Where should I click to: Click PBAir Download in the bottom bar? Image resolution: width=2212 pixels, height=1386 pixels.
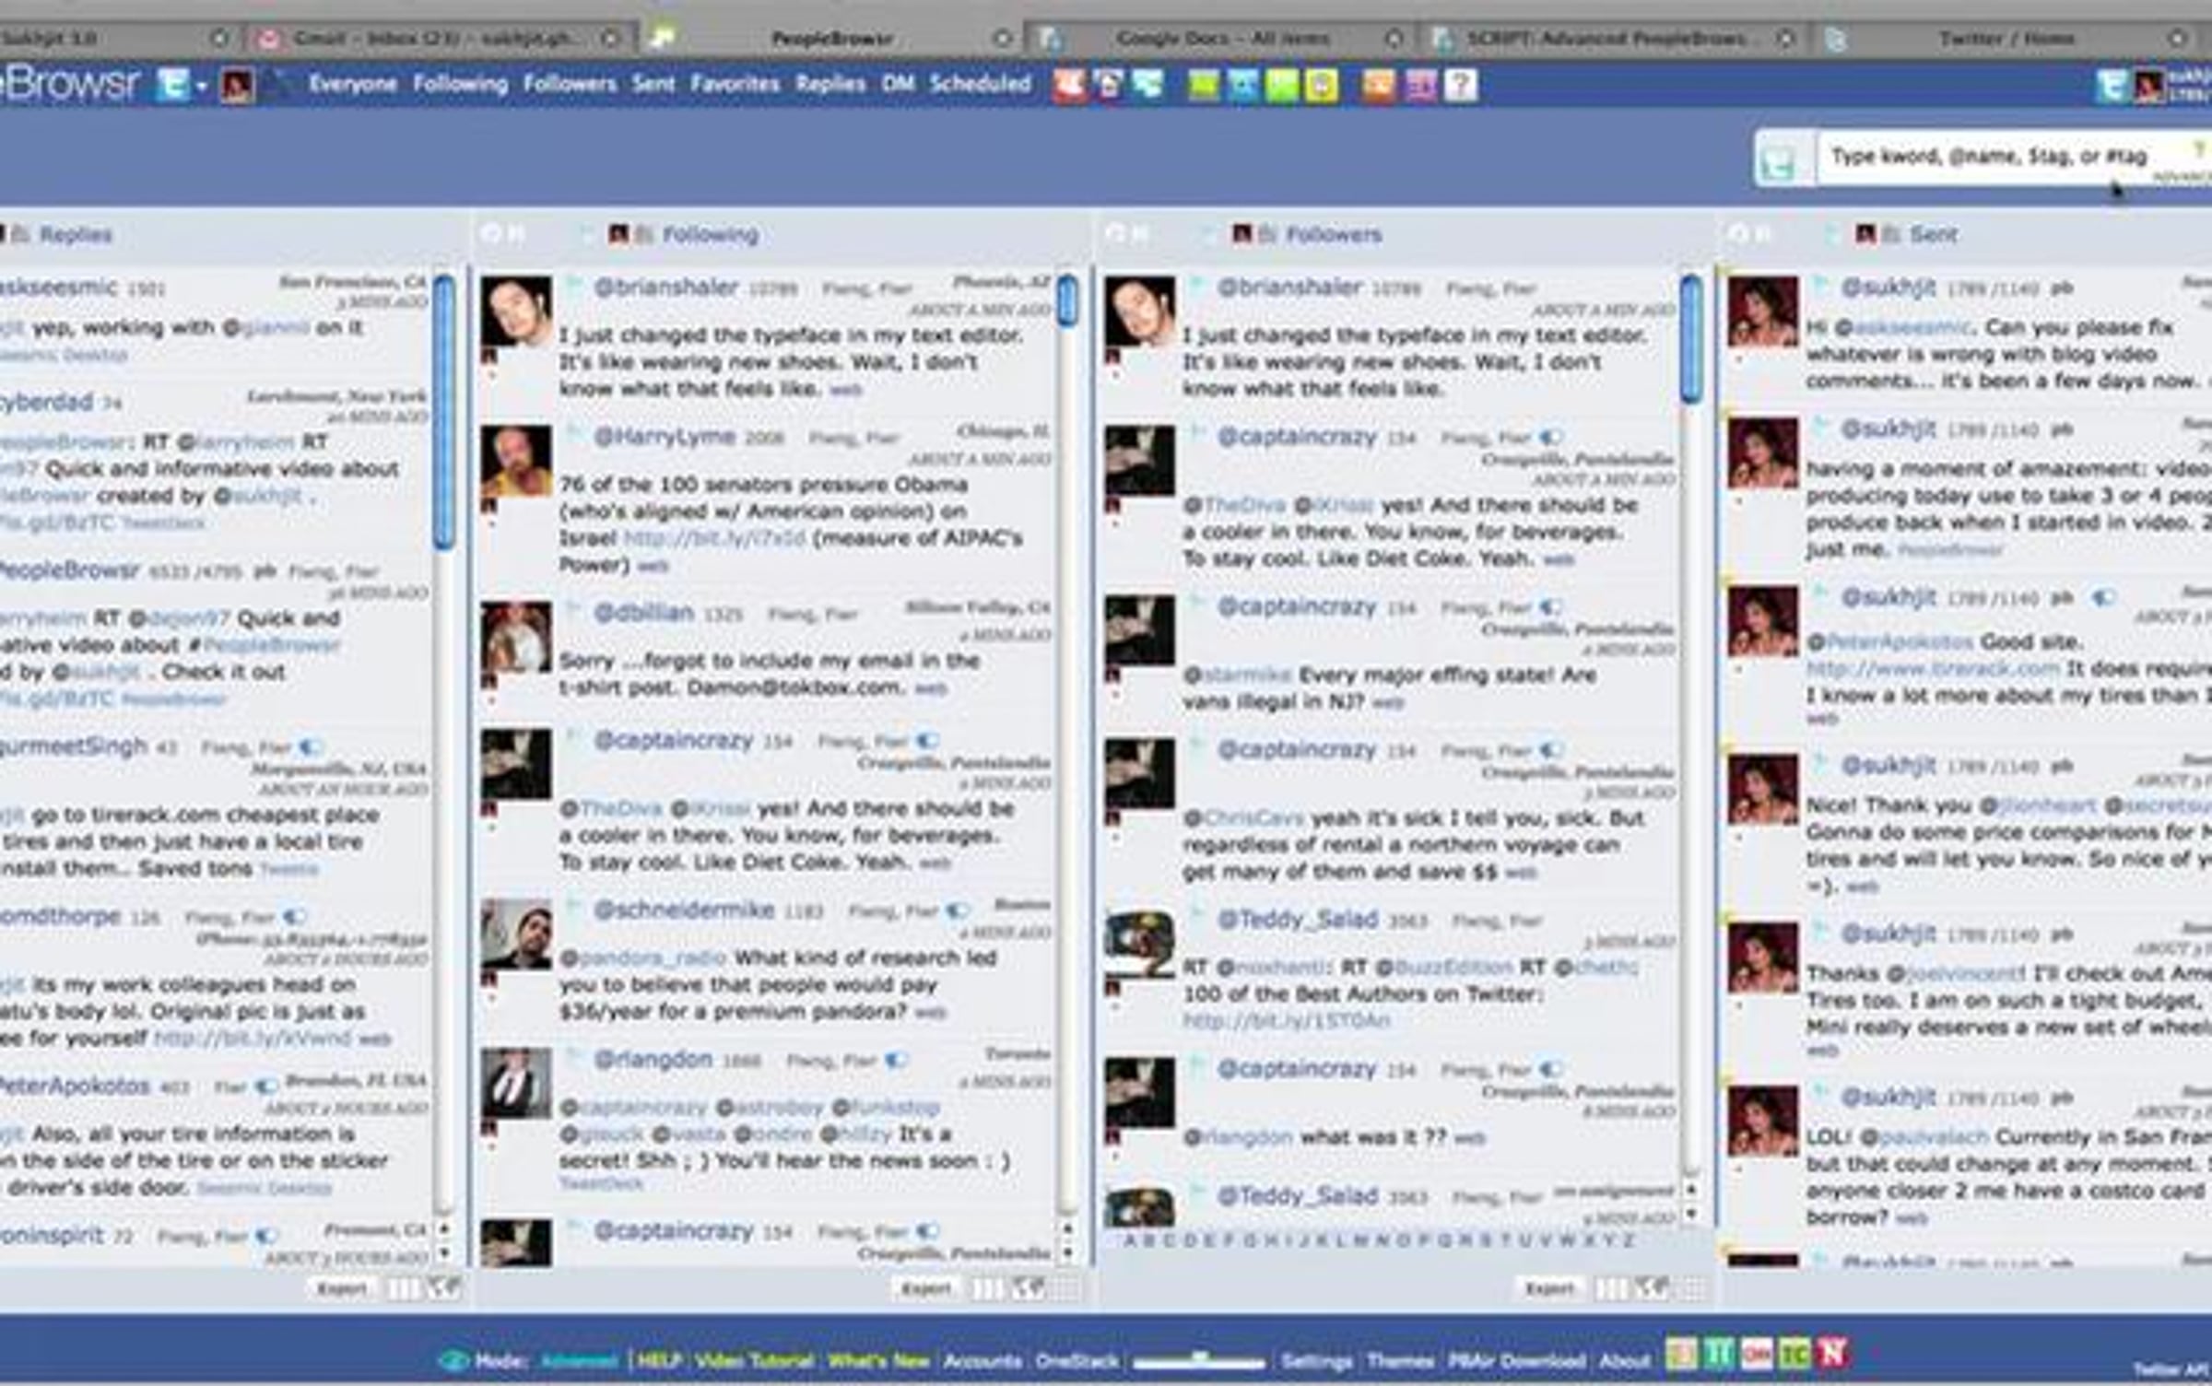pos(1516,1360)
